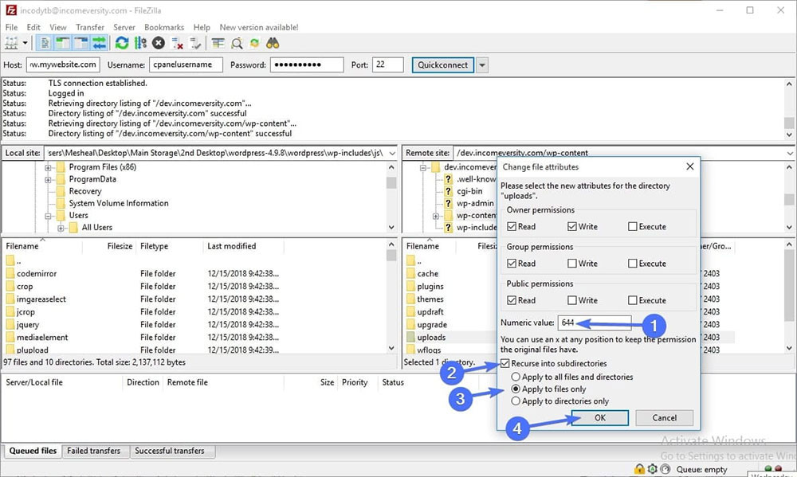This screenshot has width=797, height=477.
Task: Click the green Refresh listings icon
Action: (x=121, y=43)
